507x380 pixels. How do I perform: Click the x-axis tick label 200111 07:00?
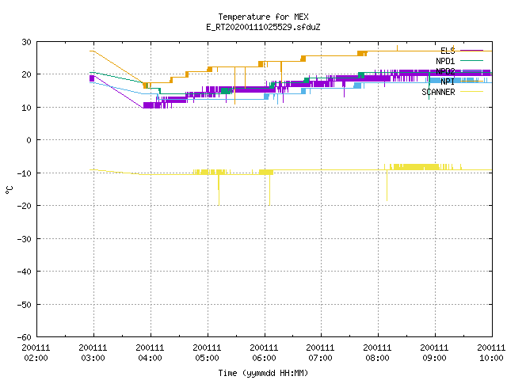320,353
